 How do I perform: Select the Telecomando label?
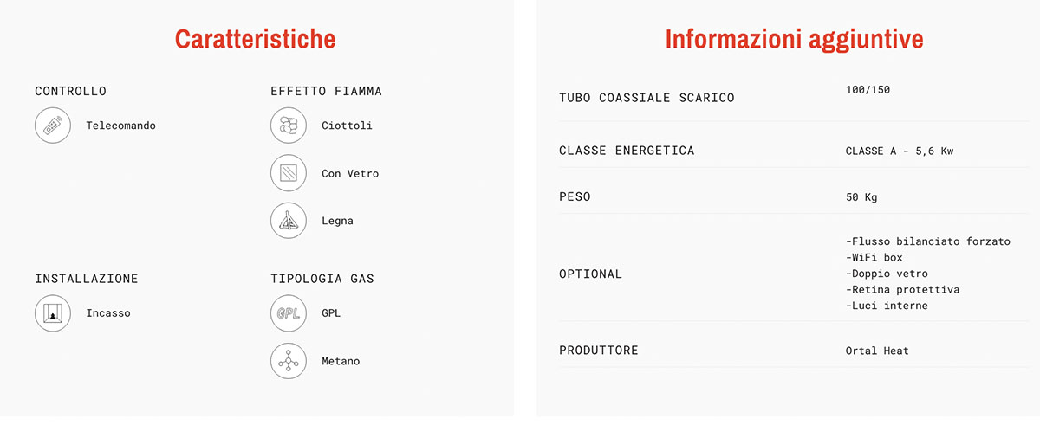pyautogui.click(x=120, y=126)
